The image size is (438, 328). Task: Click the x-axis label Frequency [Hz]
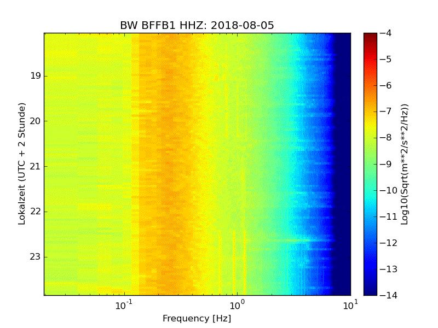[197, 319]
